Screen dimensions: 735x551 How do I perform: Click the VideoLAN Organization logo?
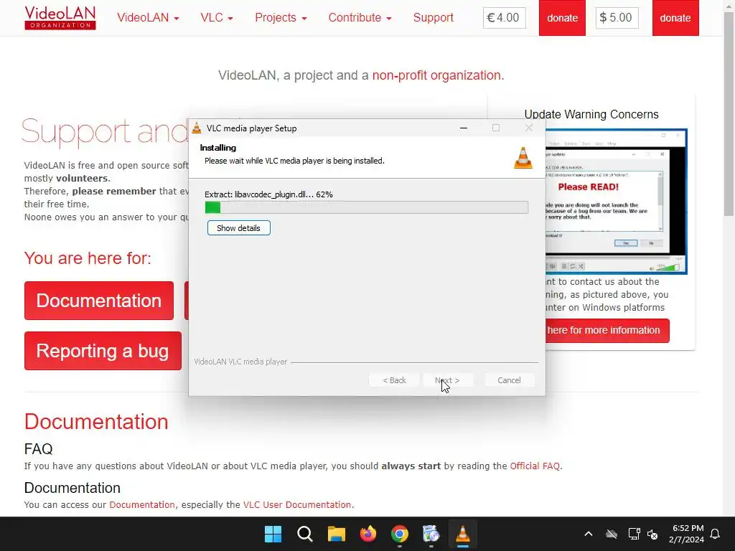pyautogui.click(x=60, y=18)
